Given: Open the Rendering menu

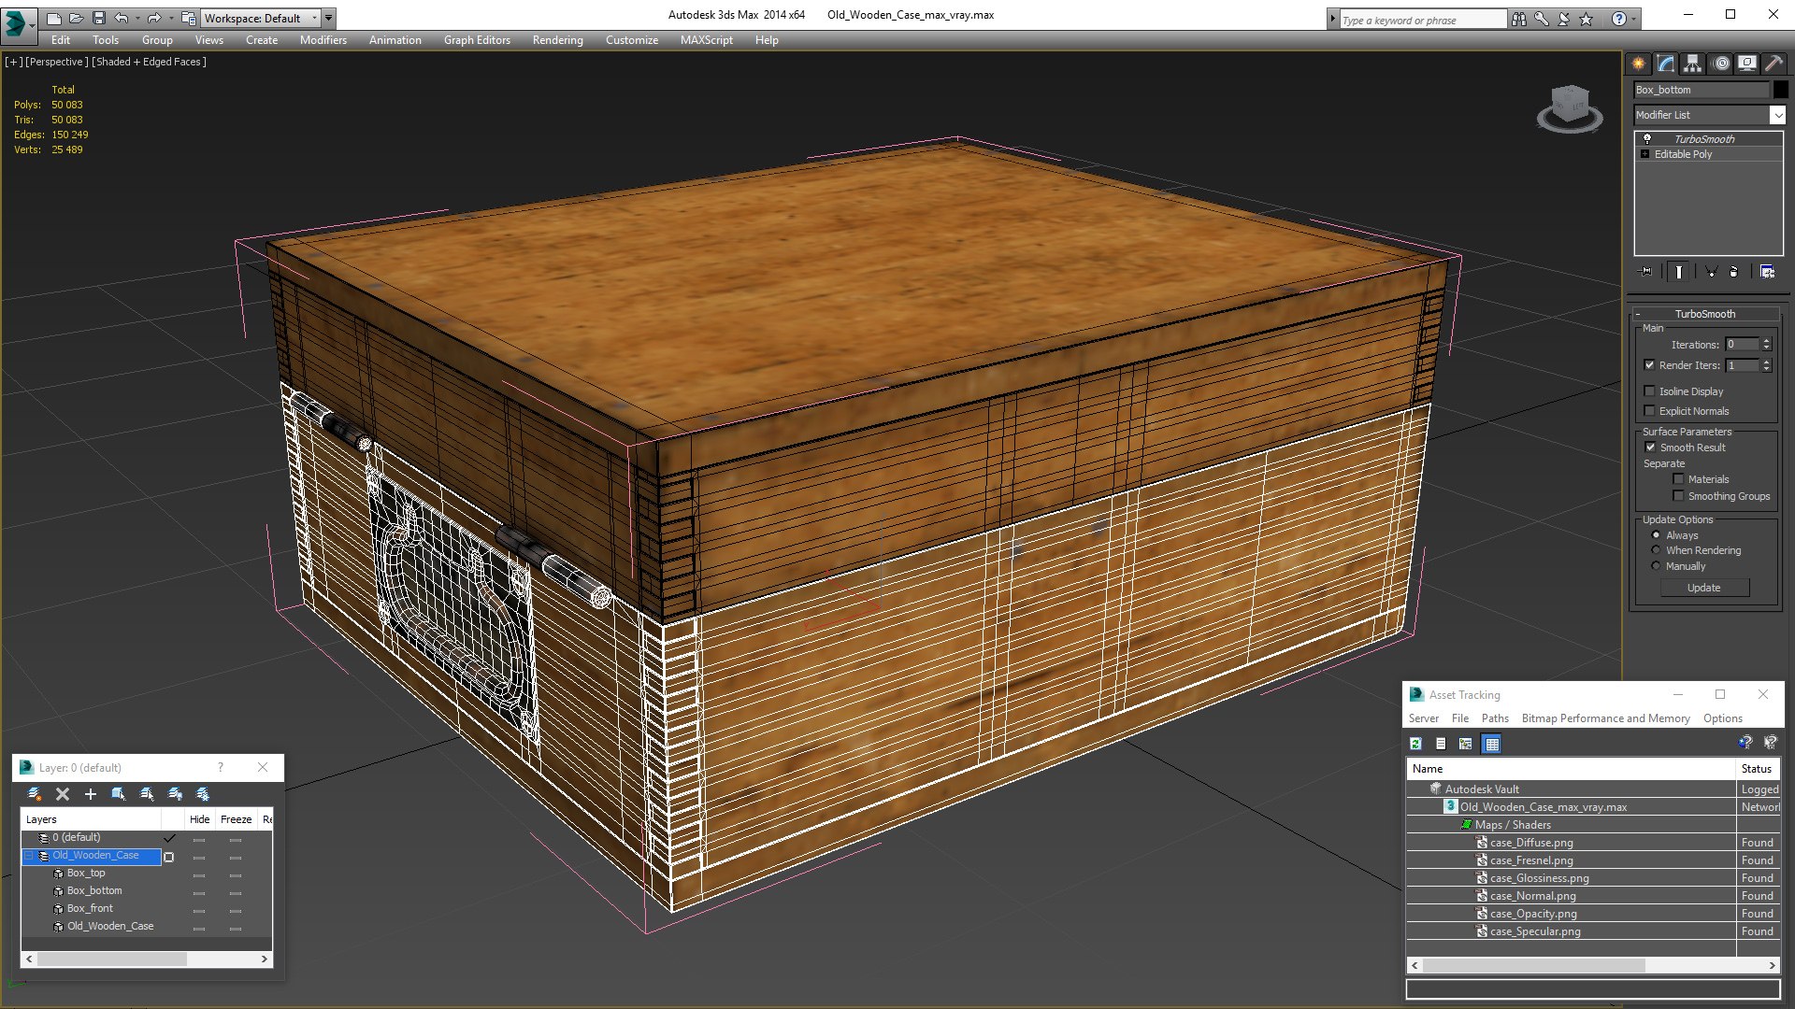Looking at the screenshot, I should (x=557, y=40).
